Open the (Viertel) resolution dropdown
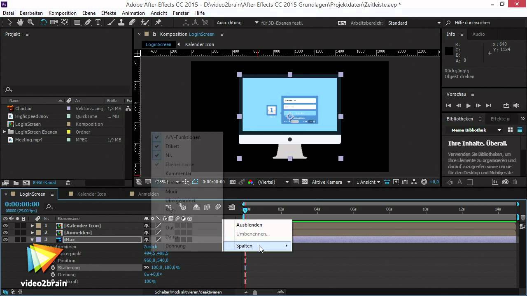Viewport: 527px width, 296px height. click(x=273, y=182)
